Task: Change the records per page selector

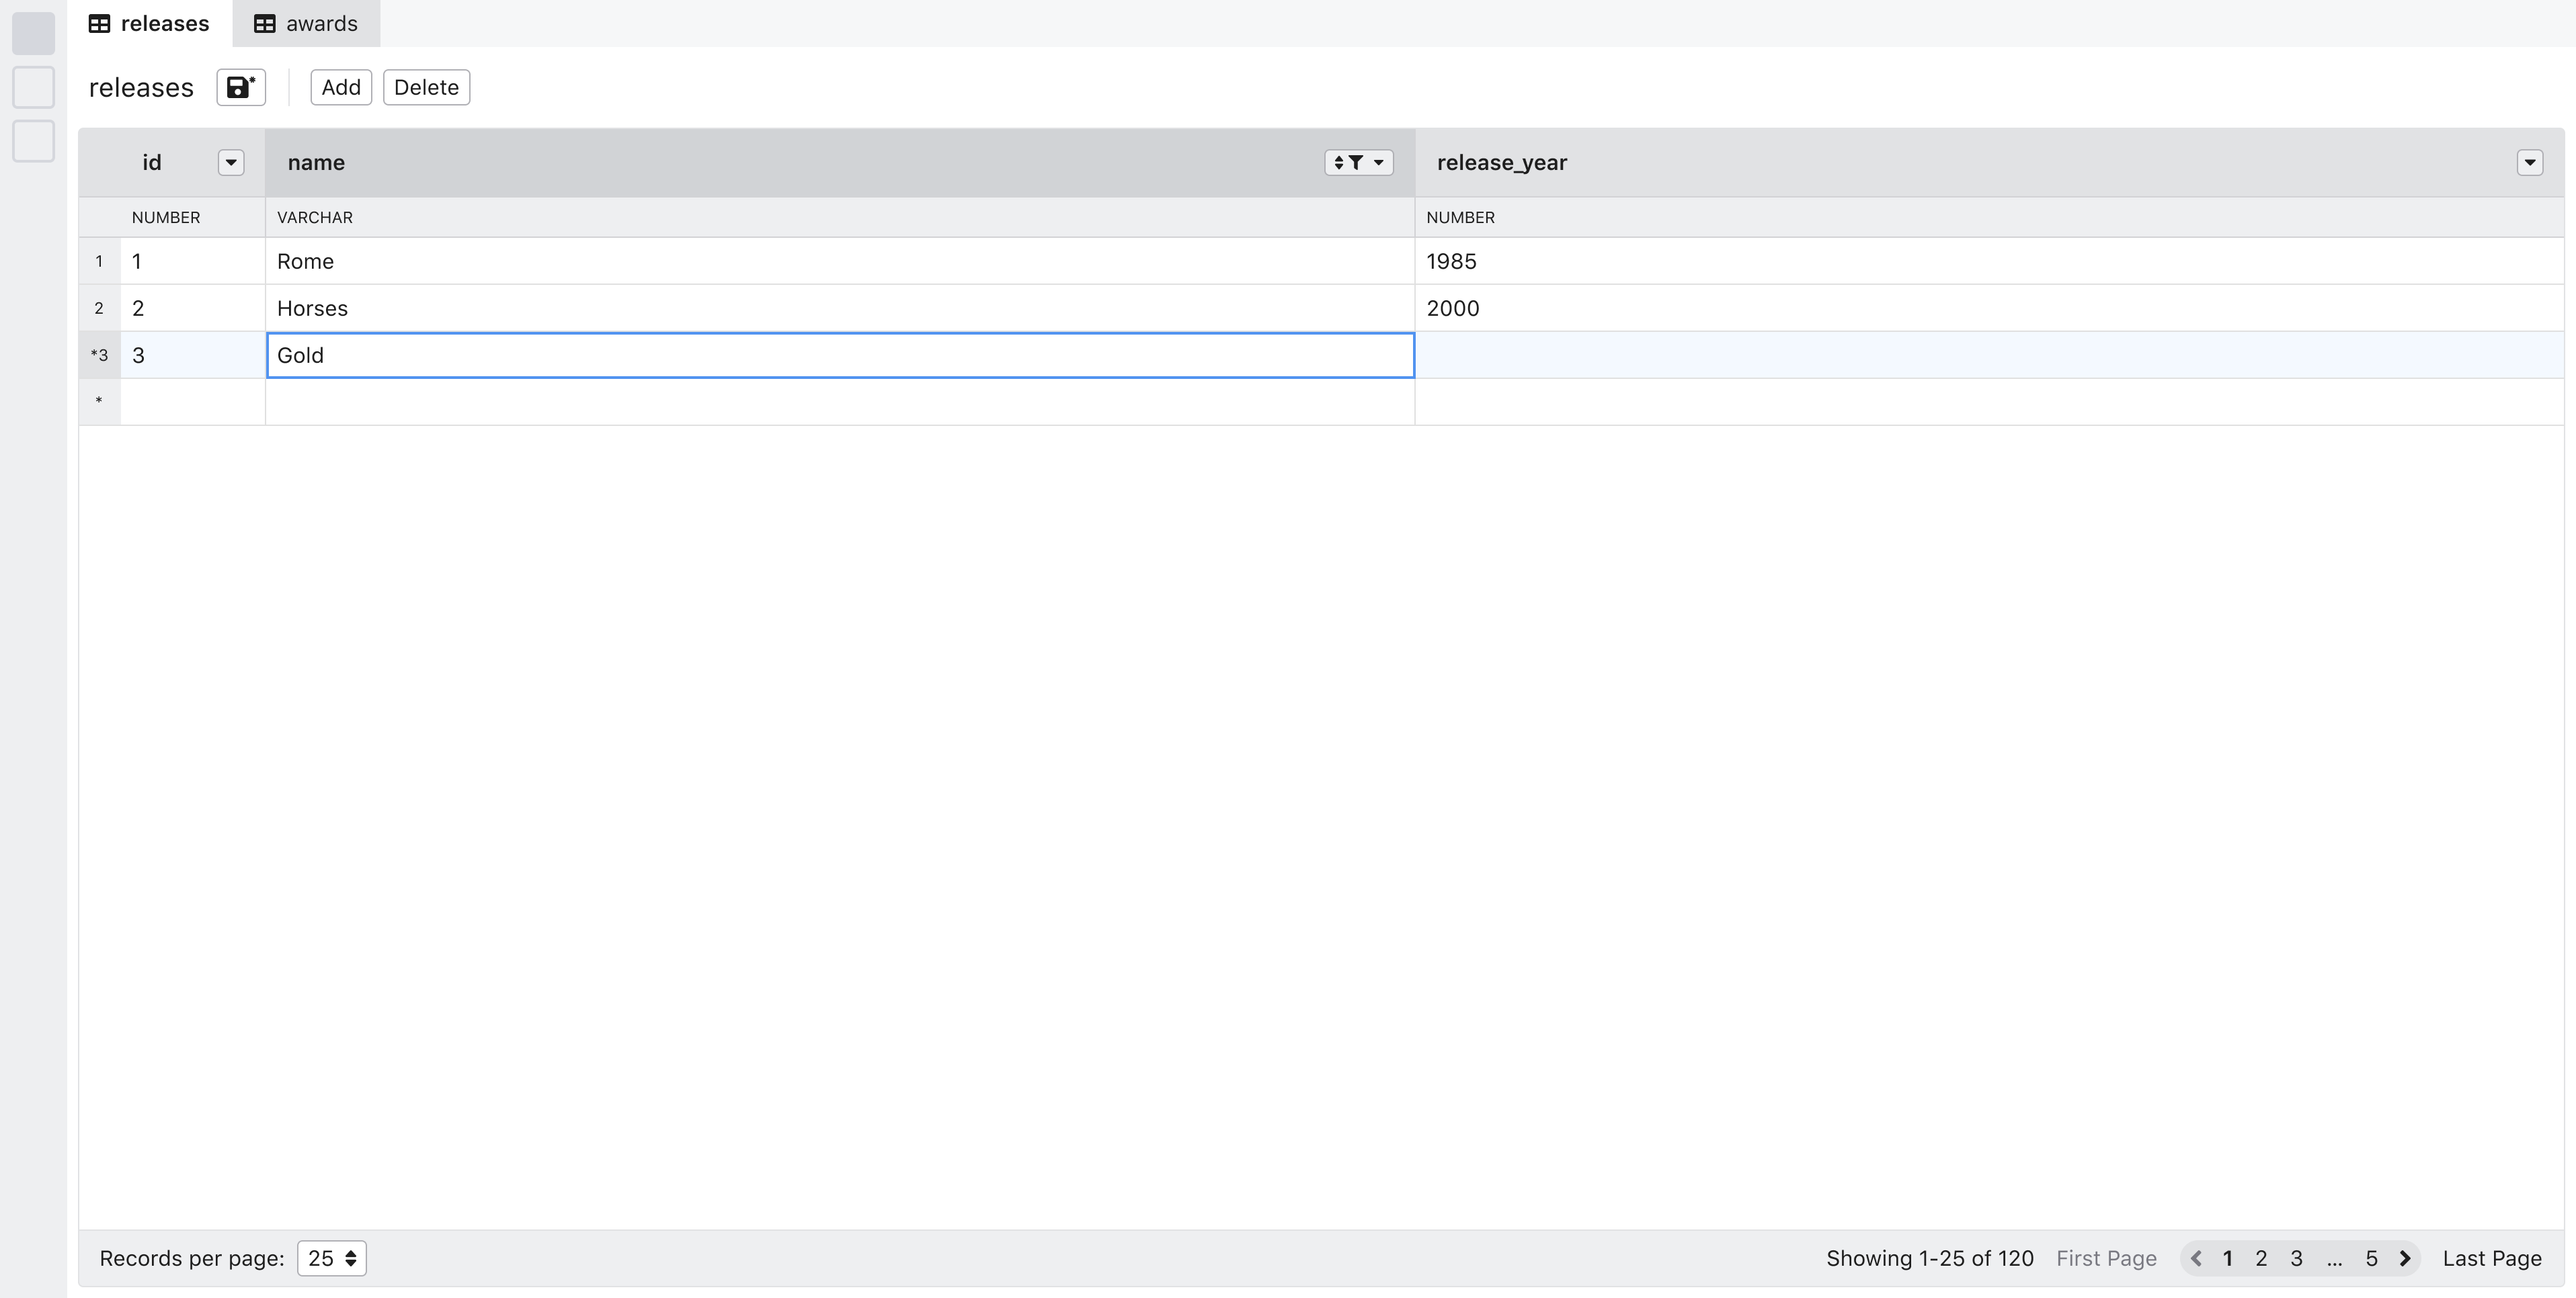Action: 332,1258
